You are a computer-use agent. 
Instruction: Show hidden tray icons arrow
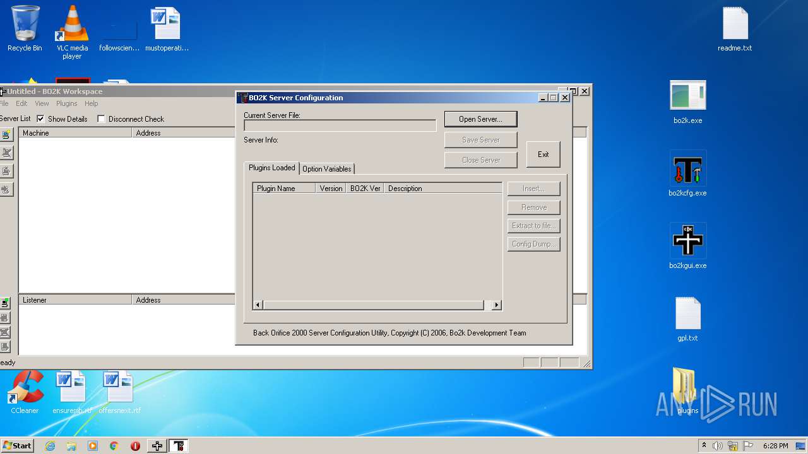click(x=704, y=446)
